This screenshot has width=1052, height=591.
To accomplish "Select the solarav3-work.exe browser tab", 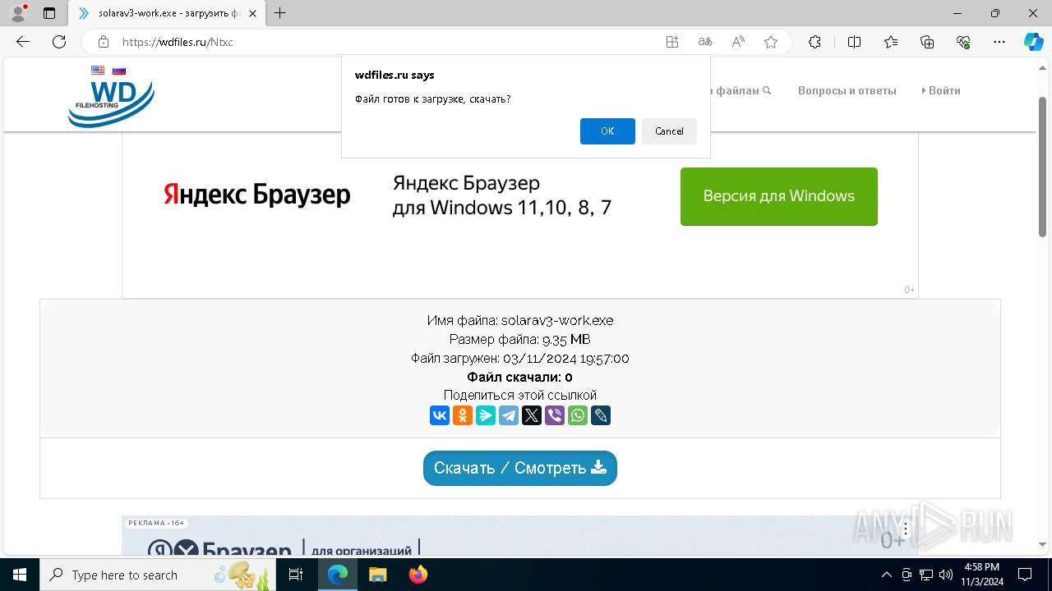I will click(x=167, y=13).
